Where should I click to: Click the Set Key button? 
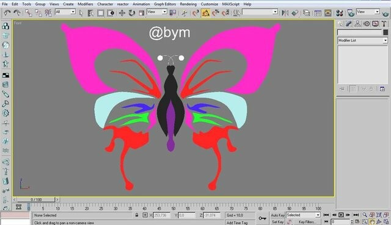277,222
